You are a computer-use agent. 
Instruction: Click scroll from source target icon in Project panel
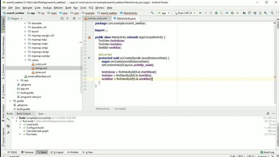[62, 18]
